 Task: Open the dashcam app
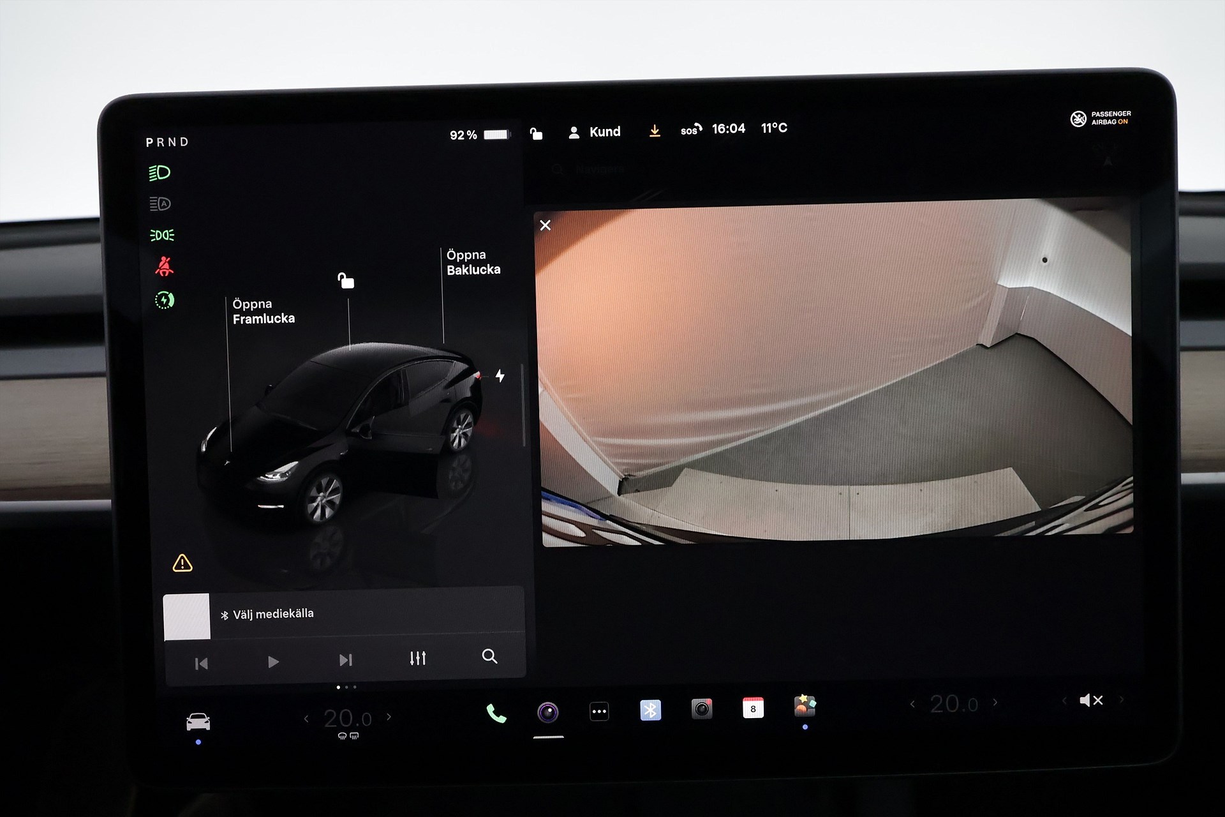click(702, 708)
